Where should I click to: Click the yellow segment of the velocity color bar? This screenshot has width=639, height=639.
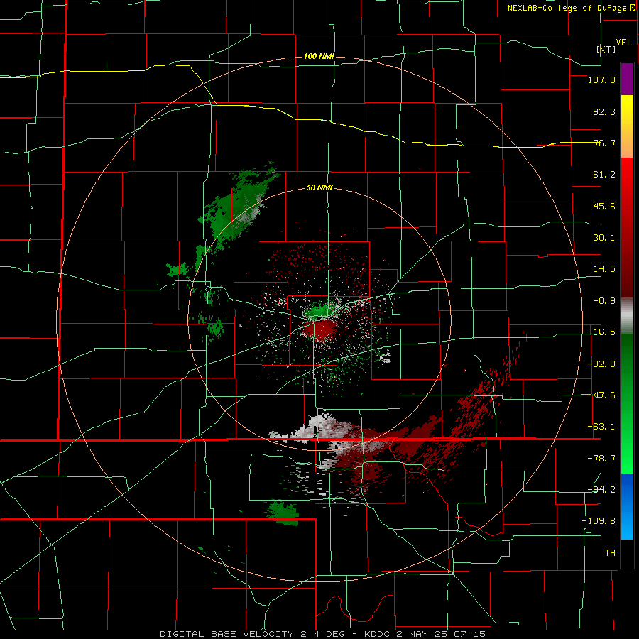point(627,126)
